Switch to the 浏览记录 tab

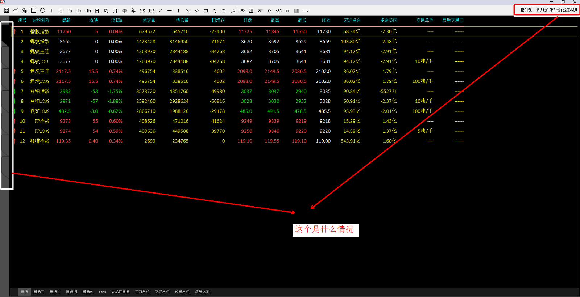(x=202, y=292)
